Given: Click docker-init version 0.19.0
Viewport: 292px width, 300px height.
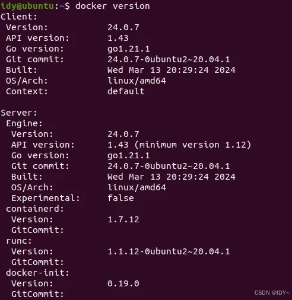Looking at the screenshot, I should 123,283.
